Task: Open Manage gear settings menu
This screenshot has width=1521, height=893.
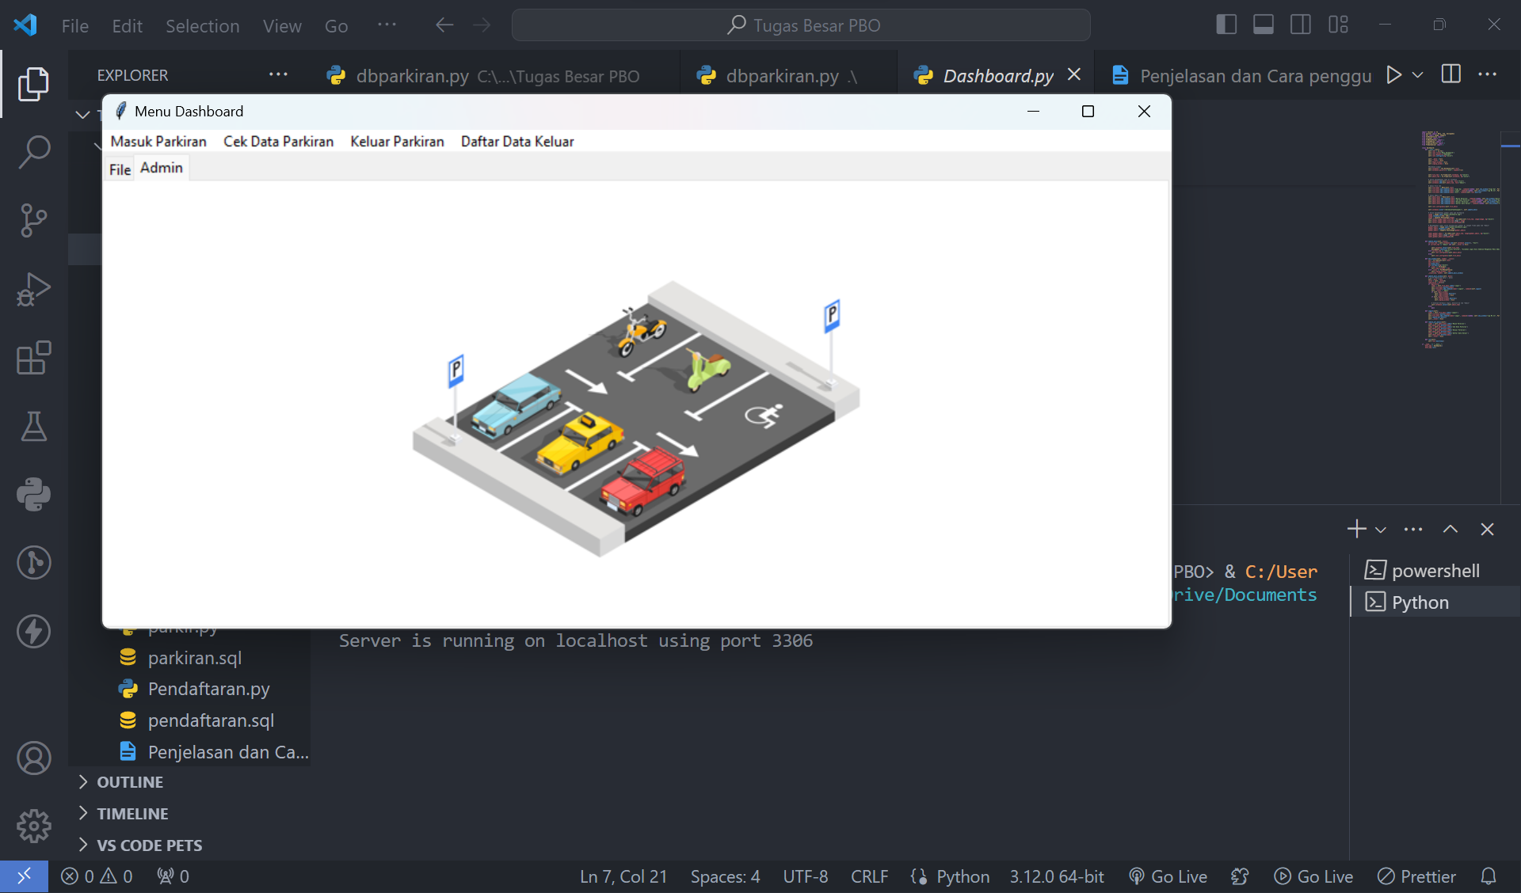Action: coord(33,826)
